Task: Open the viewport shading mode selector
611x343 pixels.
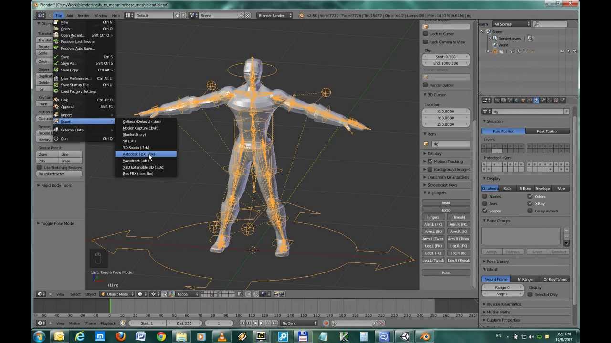Action: point(141,294)
